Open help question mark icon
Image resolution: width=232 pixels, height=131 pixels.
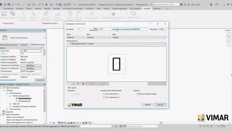point(216,4)
